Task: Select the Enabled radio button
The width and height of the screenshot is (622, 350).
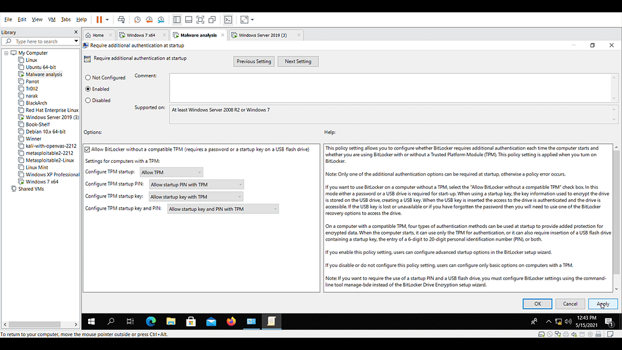Action: click(88, 89)
